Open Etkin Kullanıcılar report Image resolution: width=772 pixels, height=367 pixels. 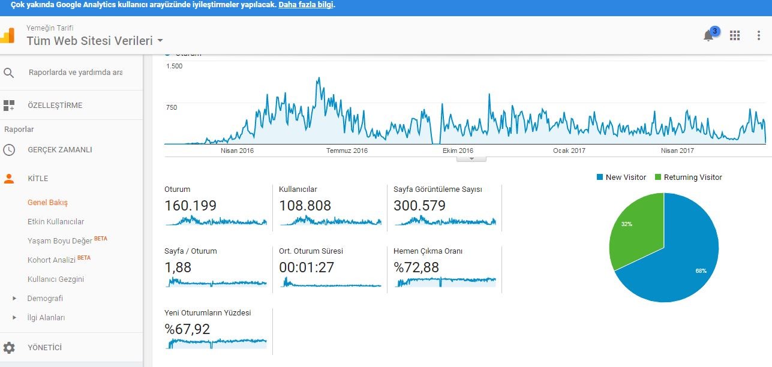click(x=56, y=222)
